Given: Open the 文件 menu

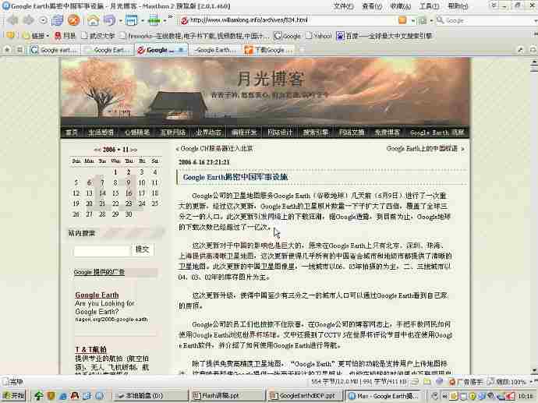Looking at the screenshot, I should tap(343, 5).
